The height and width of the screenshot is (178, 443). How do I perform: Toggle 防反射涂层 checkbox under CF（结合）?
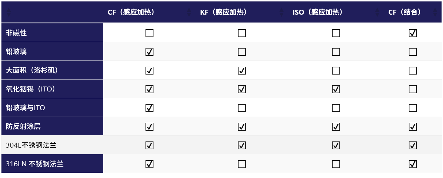(x=413, y=127)
